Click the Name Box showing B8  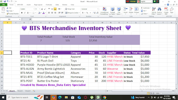pos(9,19)
